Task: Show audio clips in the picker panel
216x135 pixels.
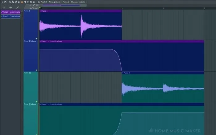Action: [10, 8]
